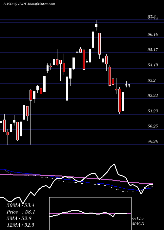Screen dimensions: 164x230
Task: Click the highest candlestick near 57
Action: pyautogui.click(x=96, y=25)
